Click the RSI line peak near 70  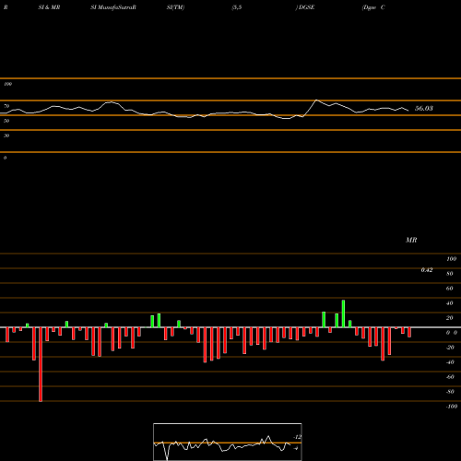click(317, 100)
